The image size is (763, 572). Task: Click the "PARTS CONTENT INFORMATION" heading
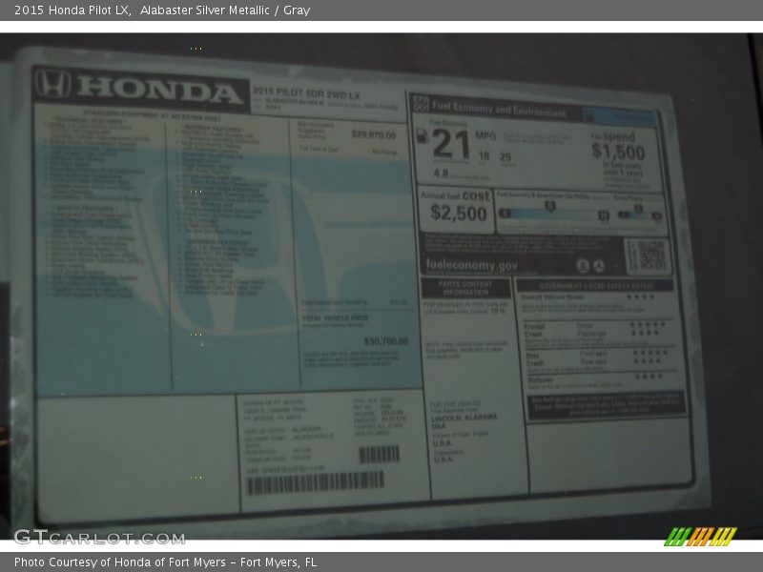point(465,288)
